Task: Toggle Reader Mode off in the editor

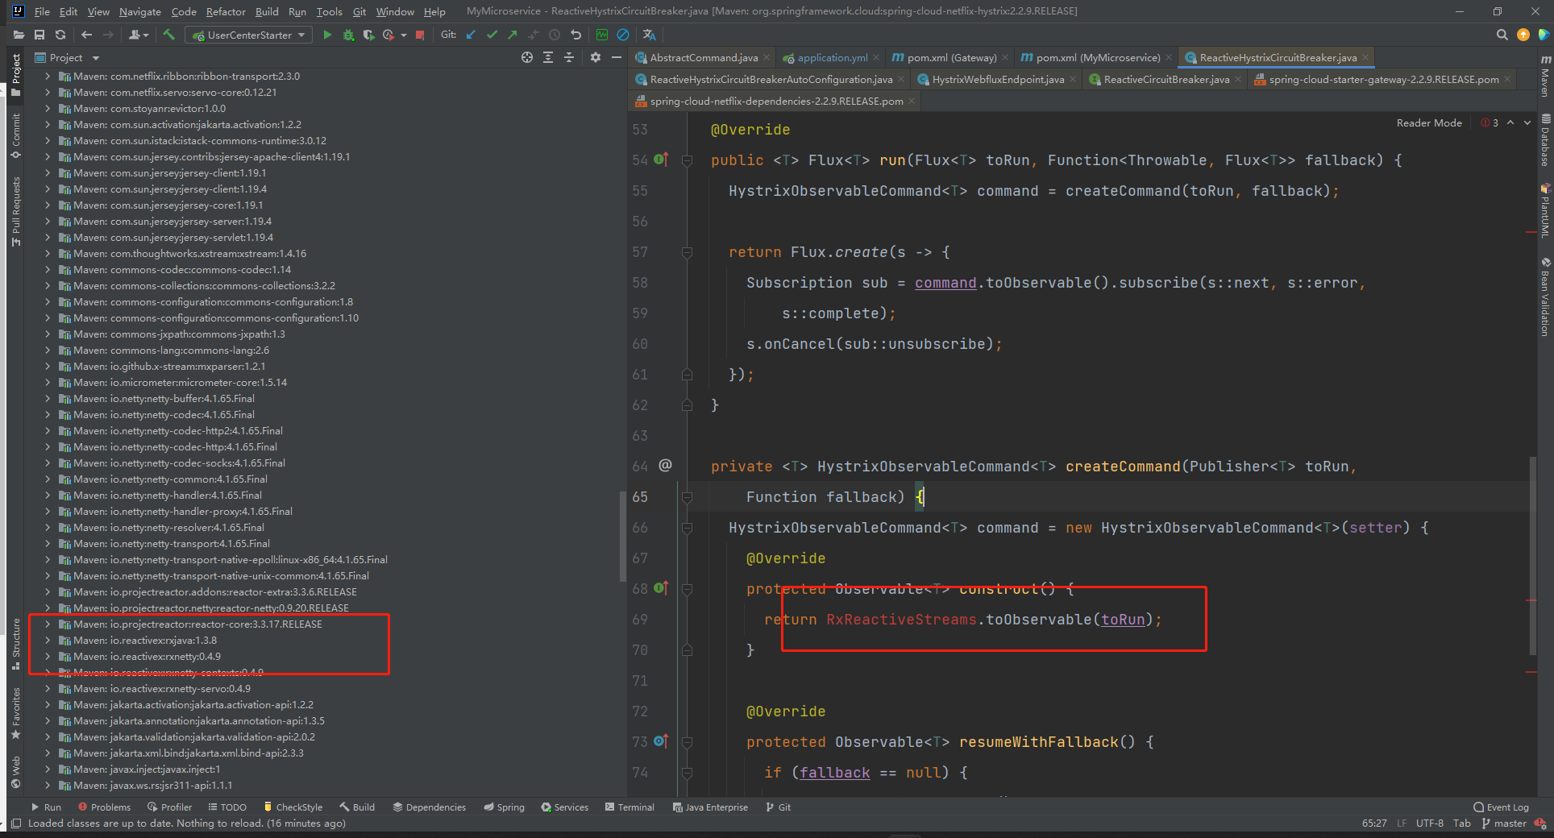Action: [x=1428, y=122]
